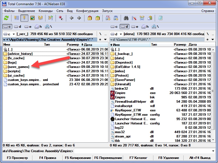Click the Pack files gift box icon
The image size is (218, 163).
[x=90, y=18]
